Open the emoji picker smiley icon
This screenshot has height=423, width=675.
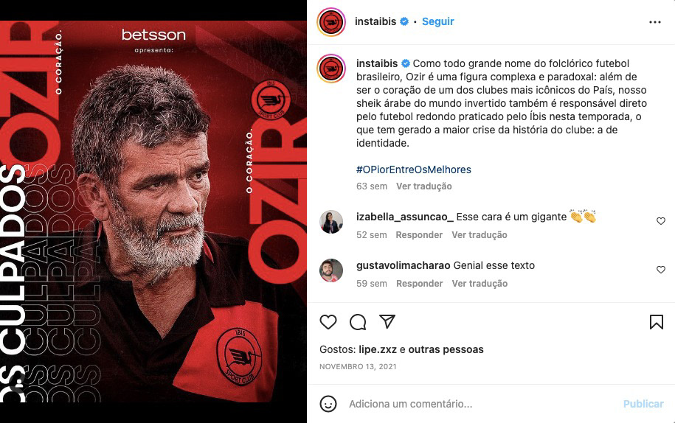(x=328, y=404)
